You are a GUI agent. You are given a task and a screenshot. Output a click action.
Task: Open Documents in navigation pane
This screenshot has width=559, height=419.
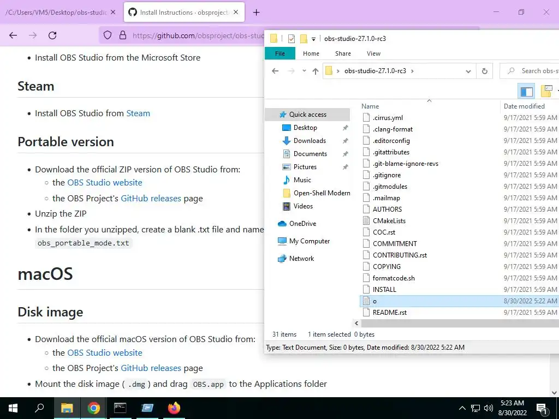(310, 154)
